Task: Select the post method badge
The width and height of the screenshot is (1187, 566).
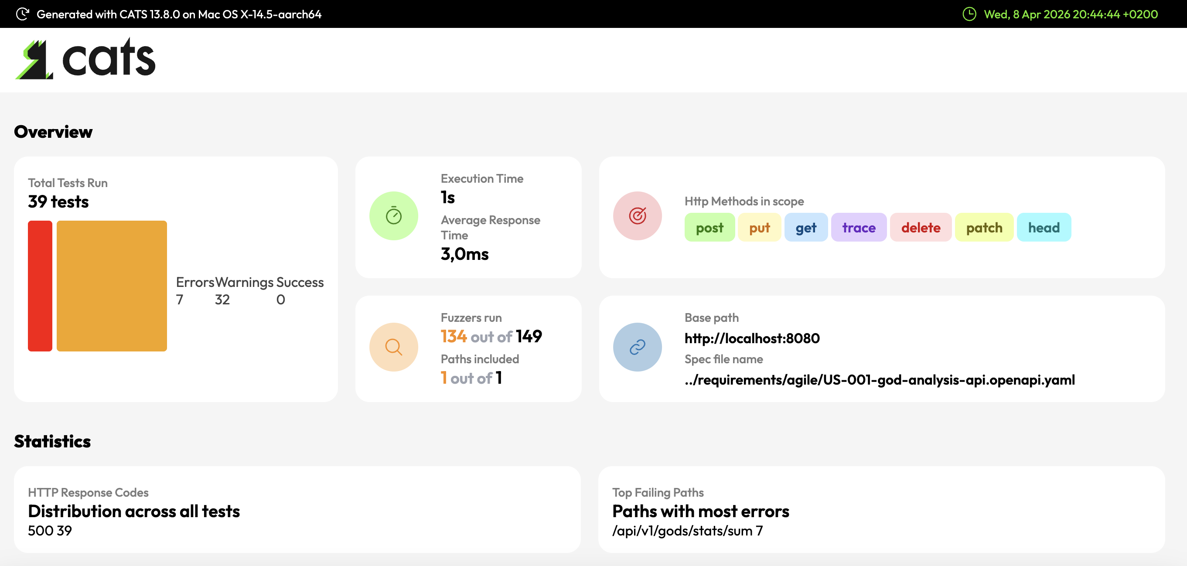Action: [x=709, y=227]
